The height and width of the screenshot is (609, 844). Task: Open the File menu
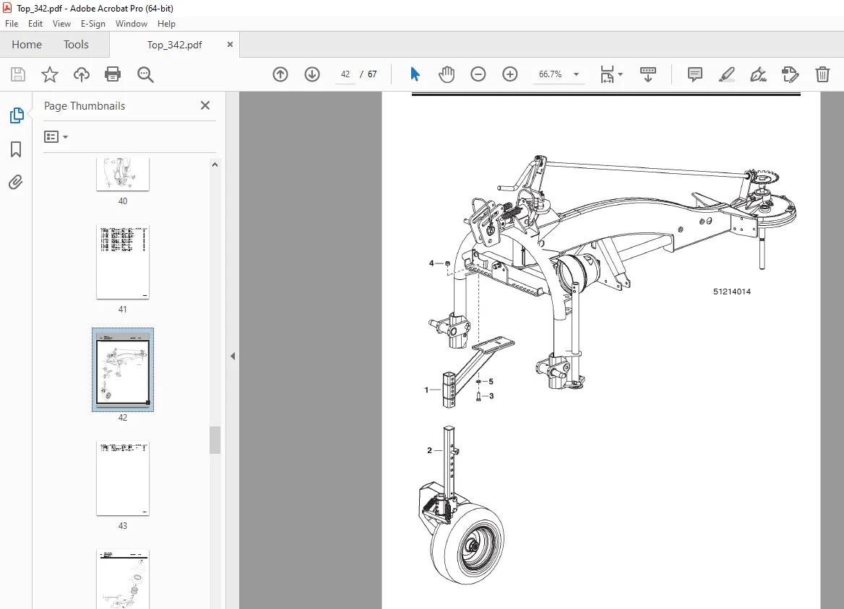(x=12, y=24)
